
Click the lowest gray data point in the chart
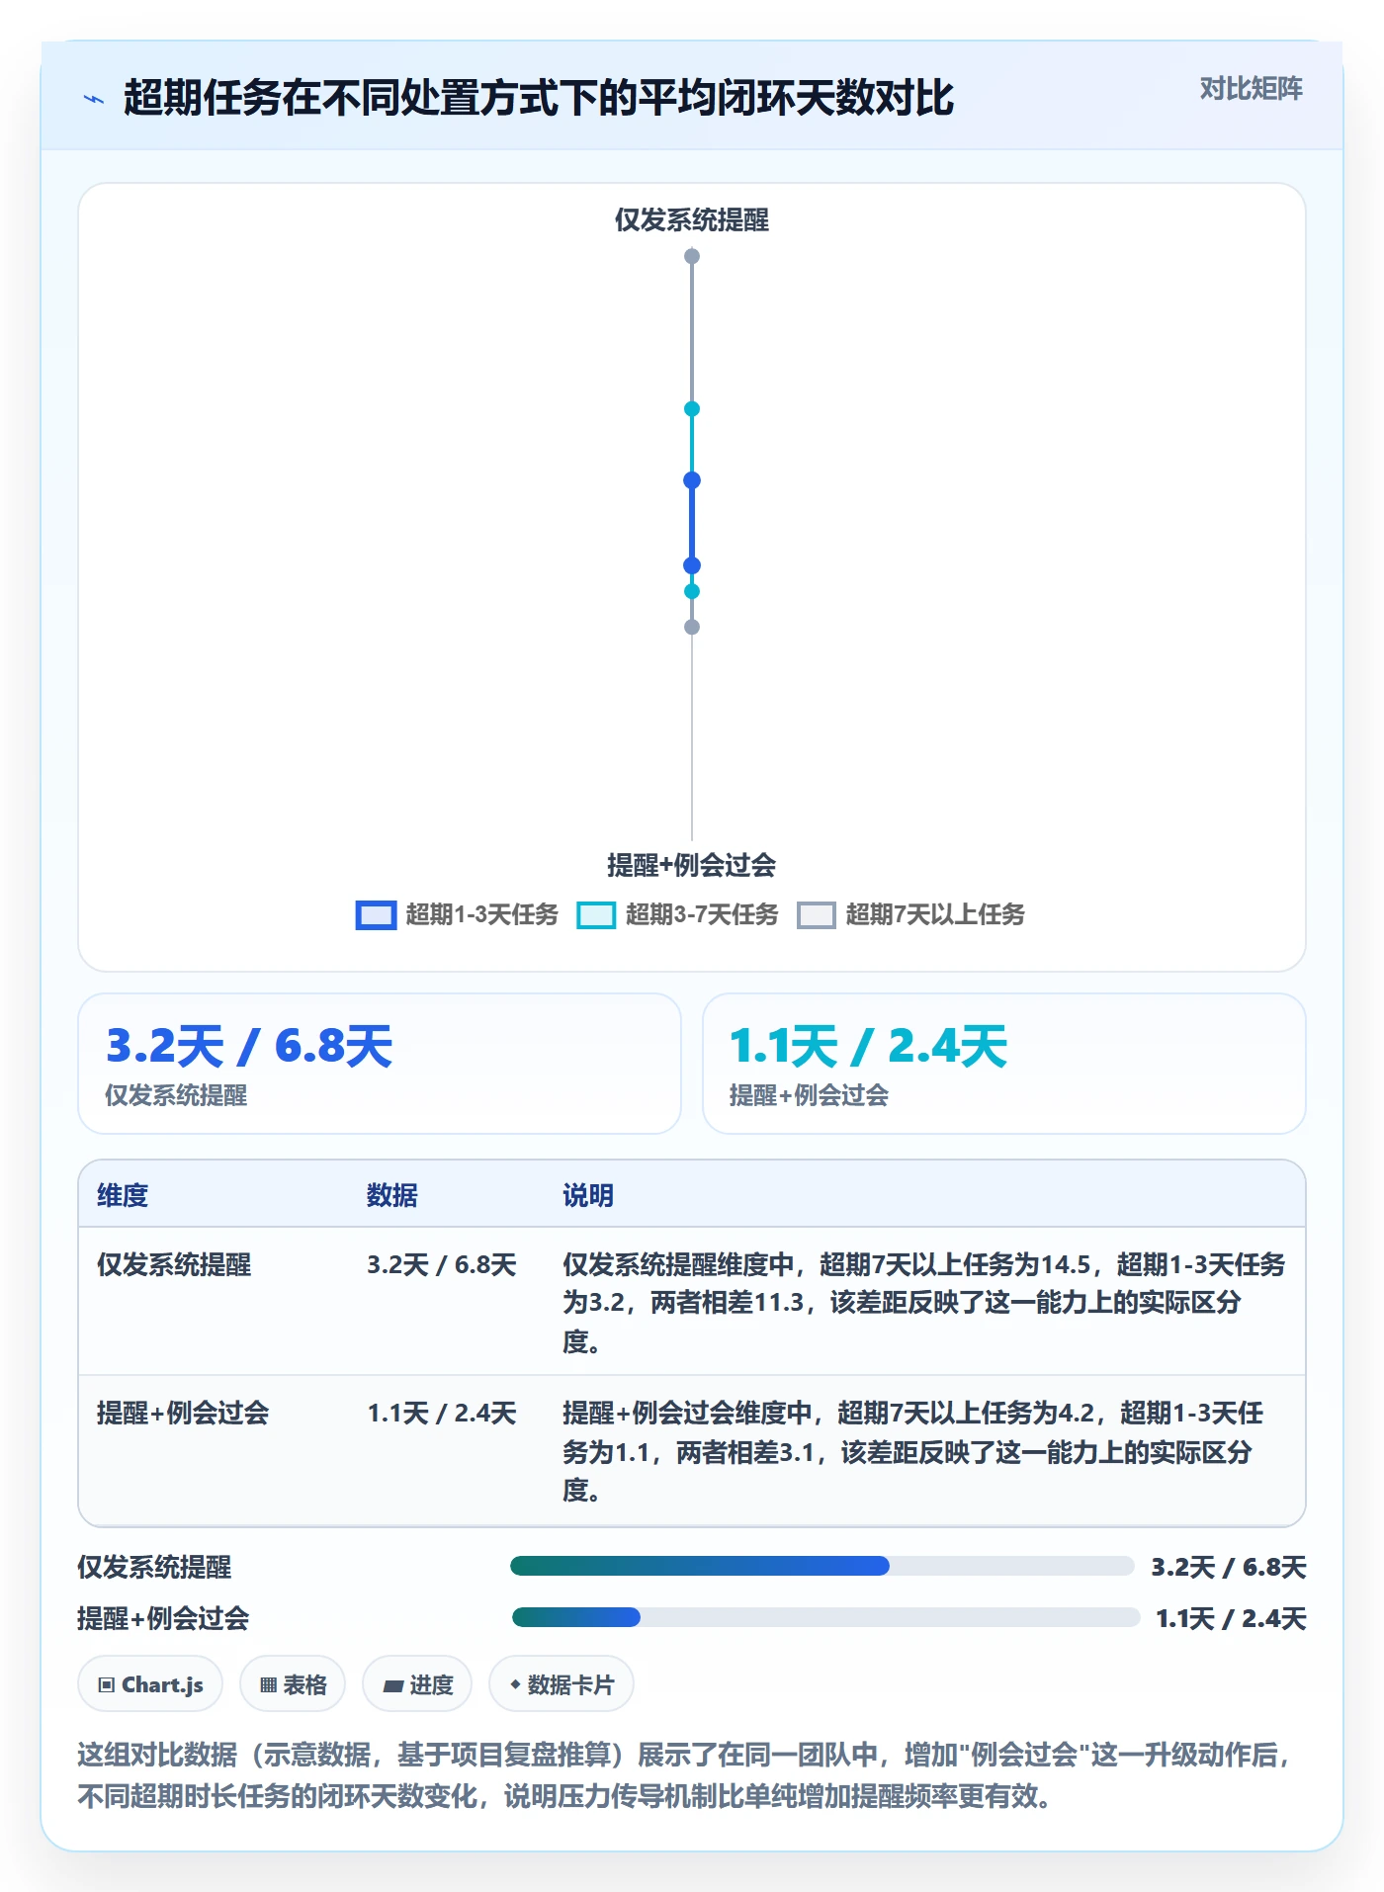(692, 627)
